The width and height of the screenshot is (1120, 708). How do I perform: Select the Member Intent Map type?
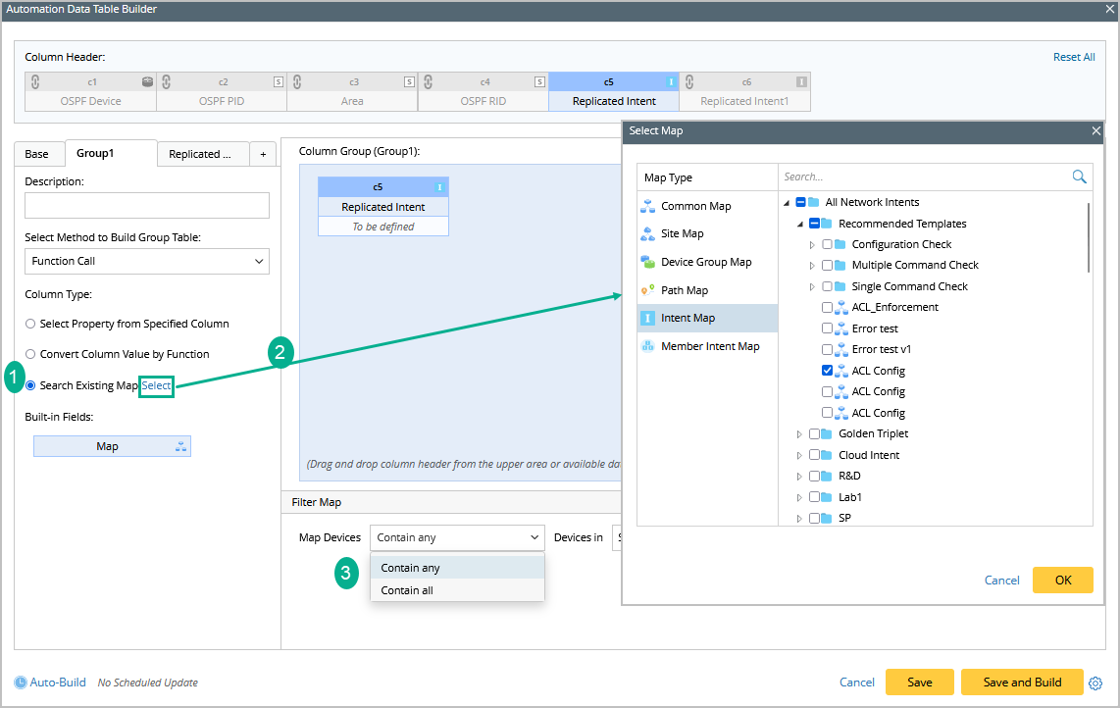(x=707, y=346)
